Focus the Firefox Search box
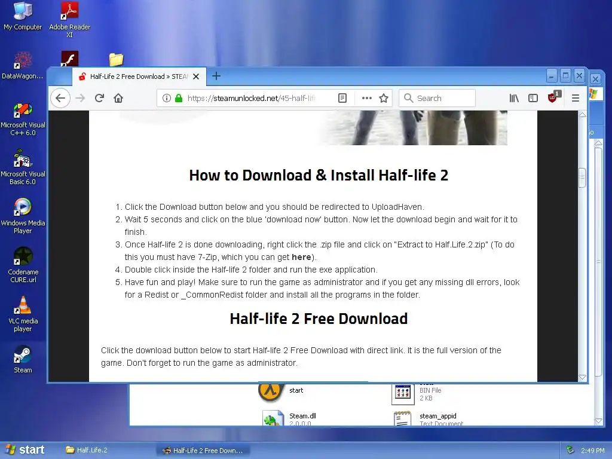The width and height of the screenshot is (612, 459). pyautogui.click(x=437, y=98)
